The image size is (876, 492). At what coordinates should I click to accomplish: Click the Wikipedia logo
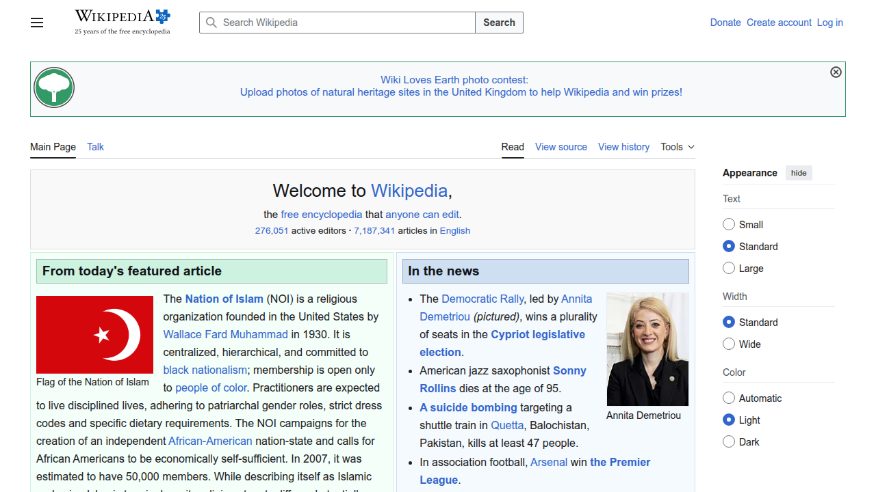click(123, 22)
